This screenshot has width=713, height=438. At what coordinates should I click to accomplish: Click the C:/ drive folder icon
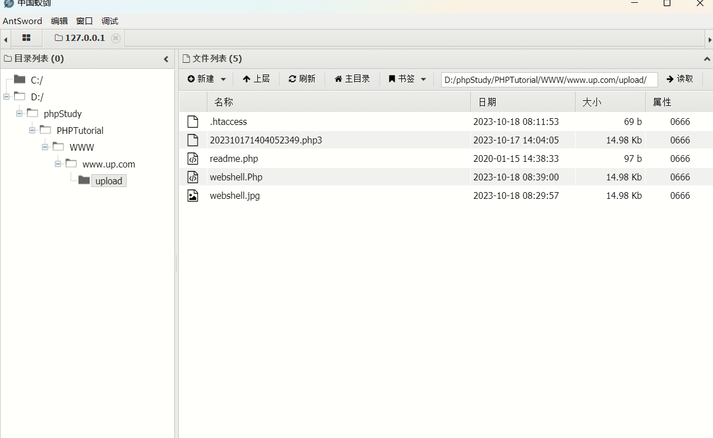click(20, 80)
